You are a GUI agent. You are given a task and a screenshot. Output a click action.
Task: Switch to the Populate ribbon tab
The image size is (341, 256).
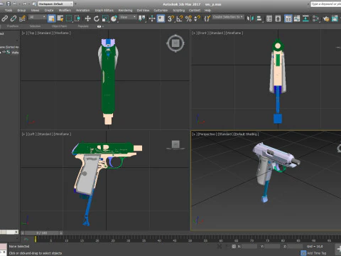click(x=83, y=26)
